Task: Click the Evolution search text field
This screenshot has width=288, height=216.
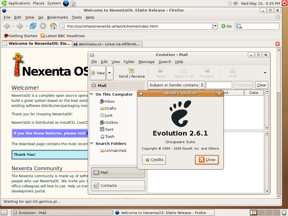Action: 219,85
